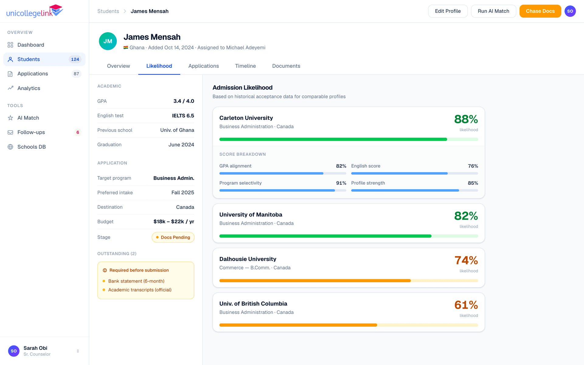Click the Run AI Match button
The height and width of the screenshot is (365, 584).
493,11
